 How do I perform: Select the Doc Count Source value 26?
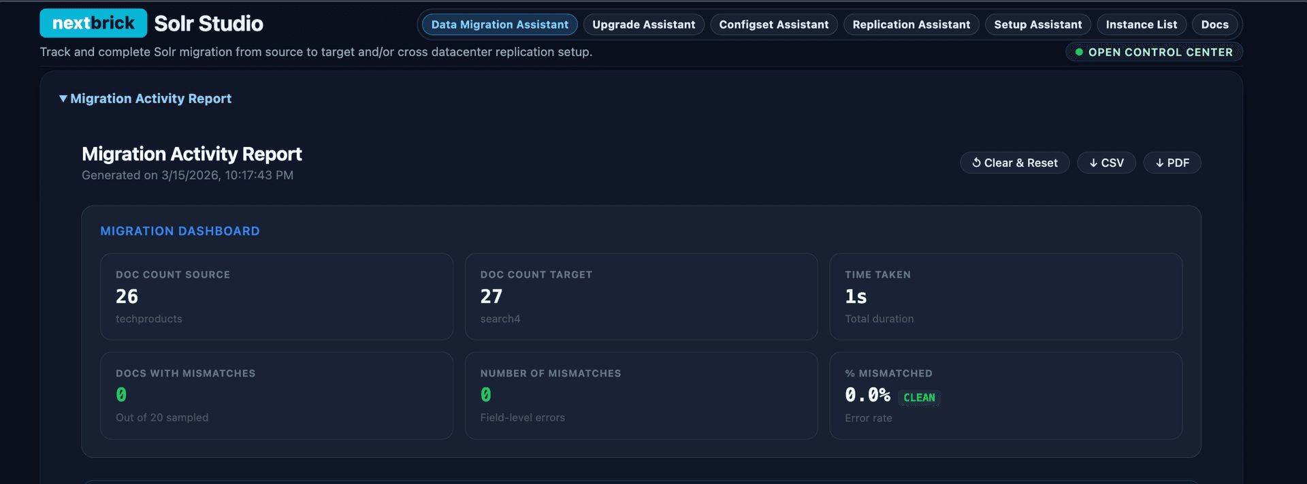(x=127, y=297)
